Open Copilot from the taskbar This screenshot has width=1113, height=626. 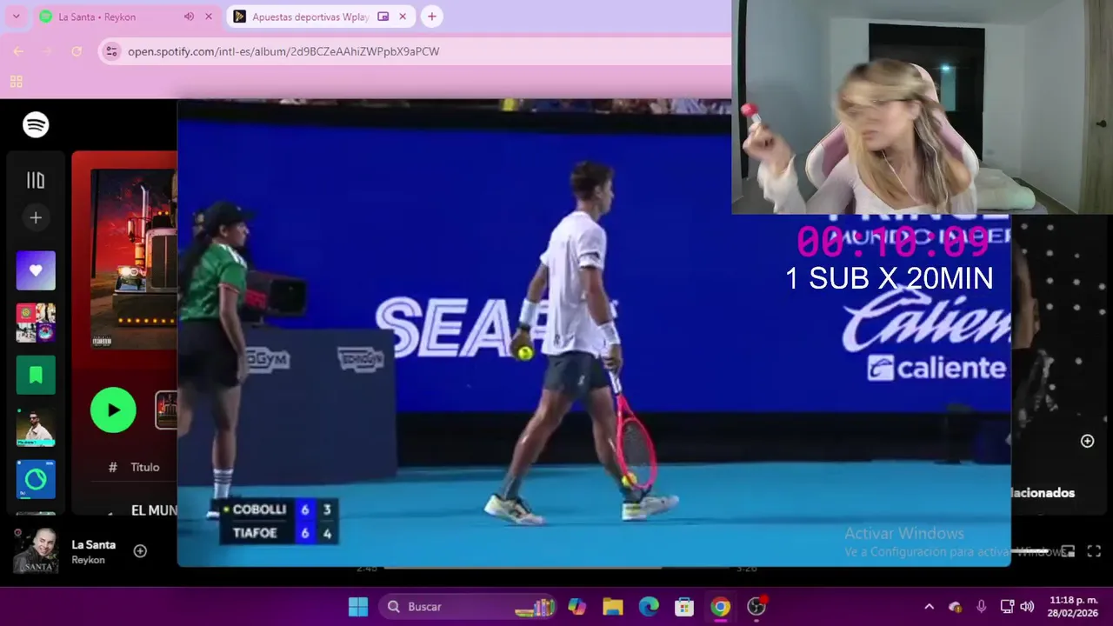(x=576, y=607)
